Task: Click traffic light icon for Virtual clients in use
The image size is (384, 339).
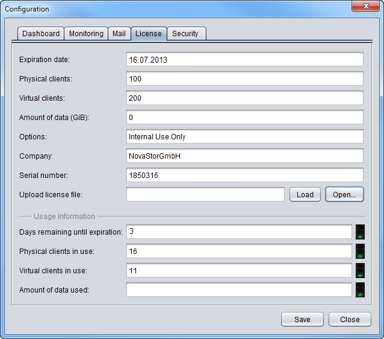Action: click(360, 270)
